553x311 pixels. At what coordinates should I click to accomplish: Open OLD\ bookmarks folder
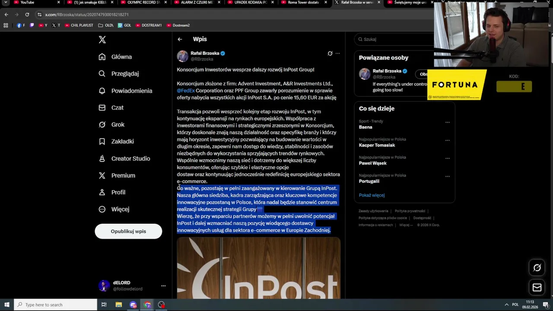pyautogui.click(x=106, y=25)
